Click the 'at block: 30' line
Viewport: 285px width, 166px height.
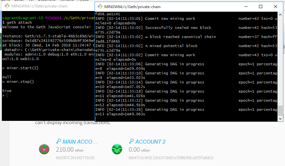tap(48, 45)
